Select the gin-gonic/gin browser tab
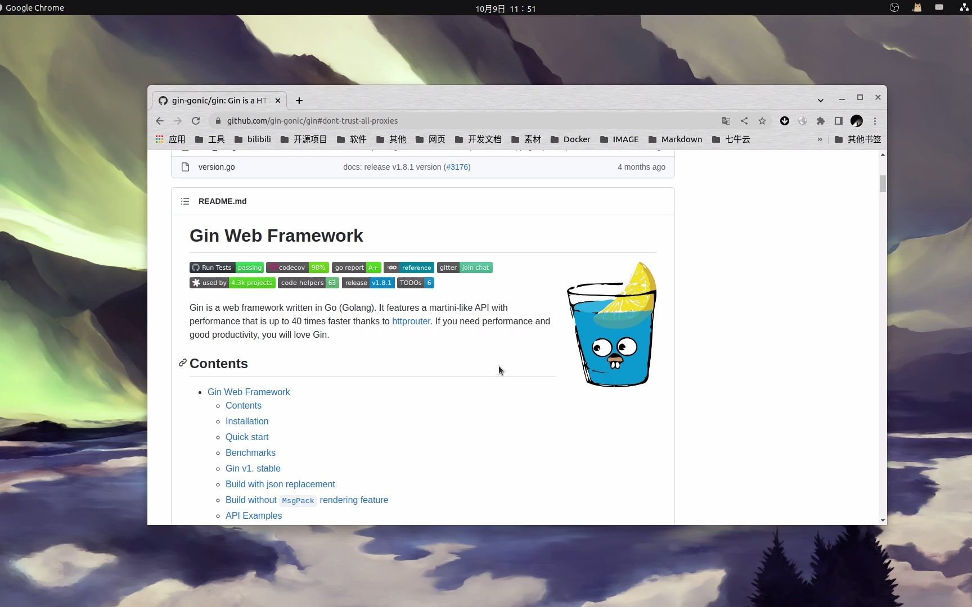This screenshot has height=607, width=972. (219, 101)
